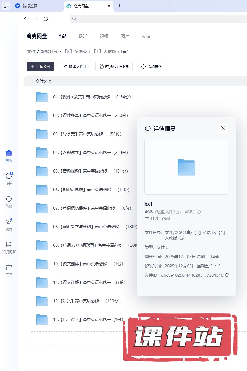Close the 详情信息 details panel

(223, 128)
